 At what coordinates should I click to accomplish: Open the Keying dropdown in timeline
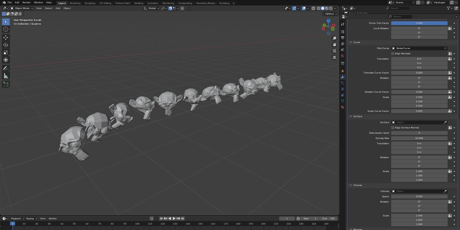pos(31,219)
